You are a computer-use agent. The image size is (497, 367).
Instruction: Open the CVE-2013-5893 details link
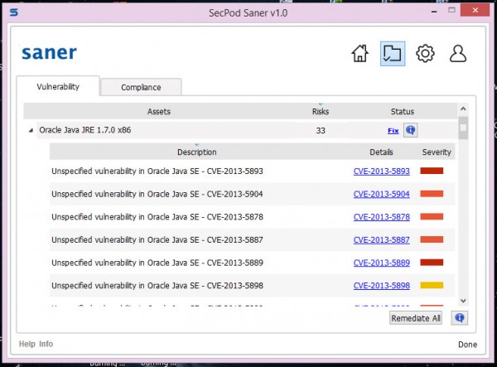(x=382, y=171)
